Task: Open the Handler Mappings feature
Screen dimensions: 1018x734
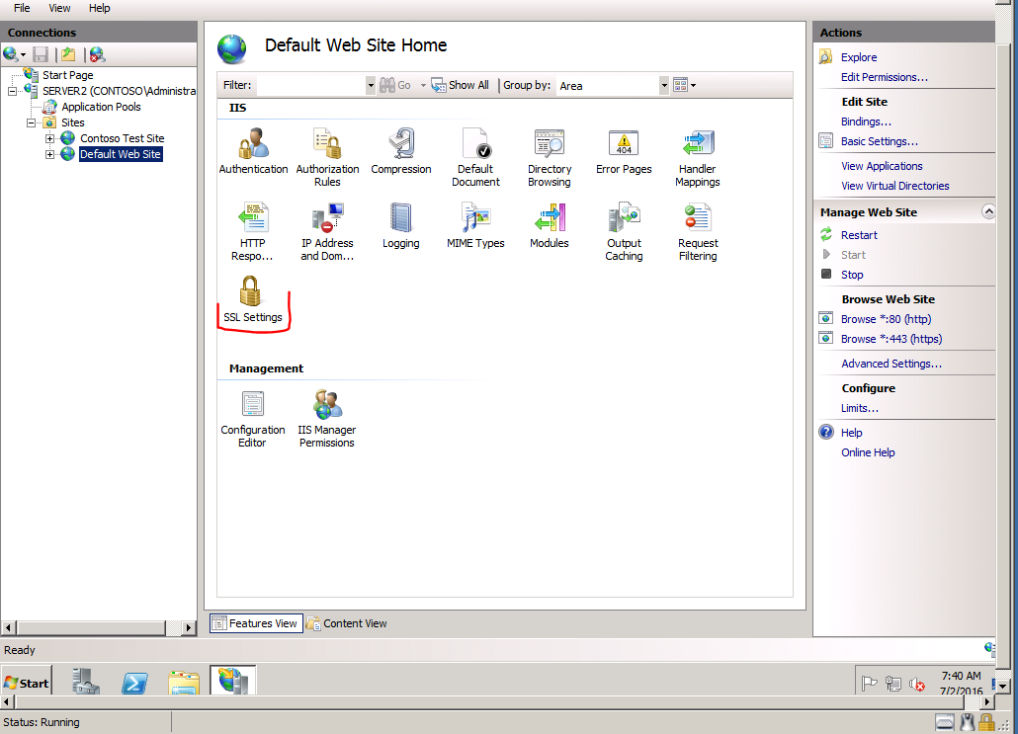Action: pyautogui.click(x=697, y=158)
